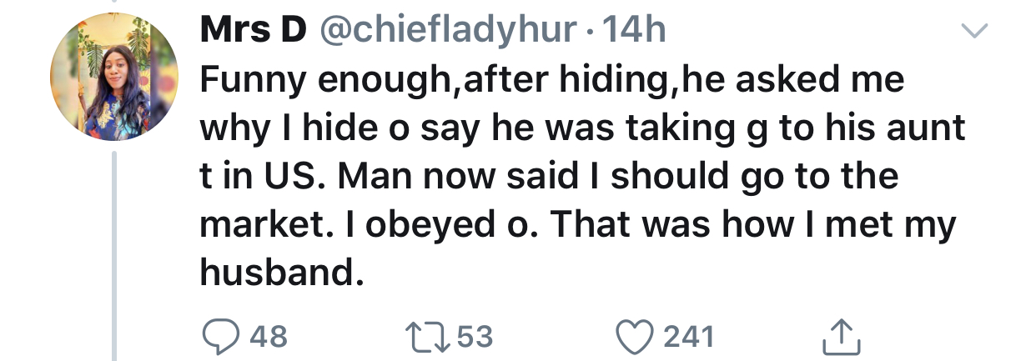Viewport: 1036px width, 361px height.
Task: Click the retweet count 53
Action: [475, 337]
